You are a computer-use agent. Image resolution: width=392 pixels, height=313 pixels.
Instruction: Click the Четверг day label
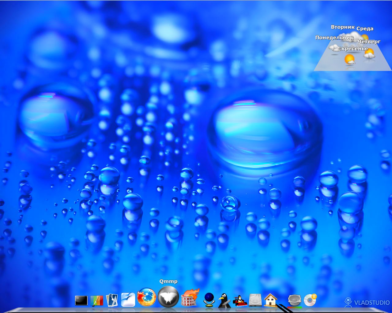click(369, 42)
